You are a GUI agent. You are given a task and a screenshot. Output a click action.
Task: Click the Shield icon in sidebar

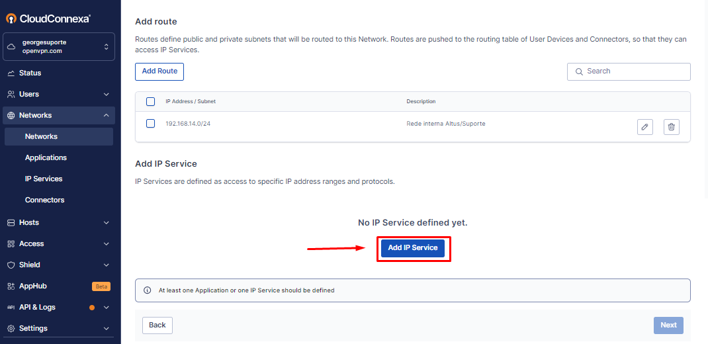pyautogui.click(x=11, y=265)
